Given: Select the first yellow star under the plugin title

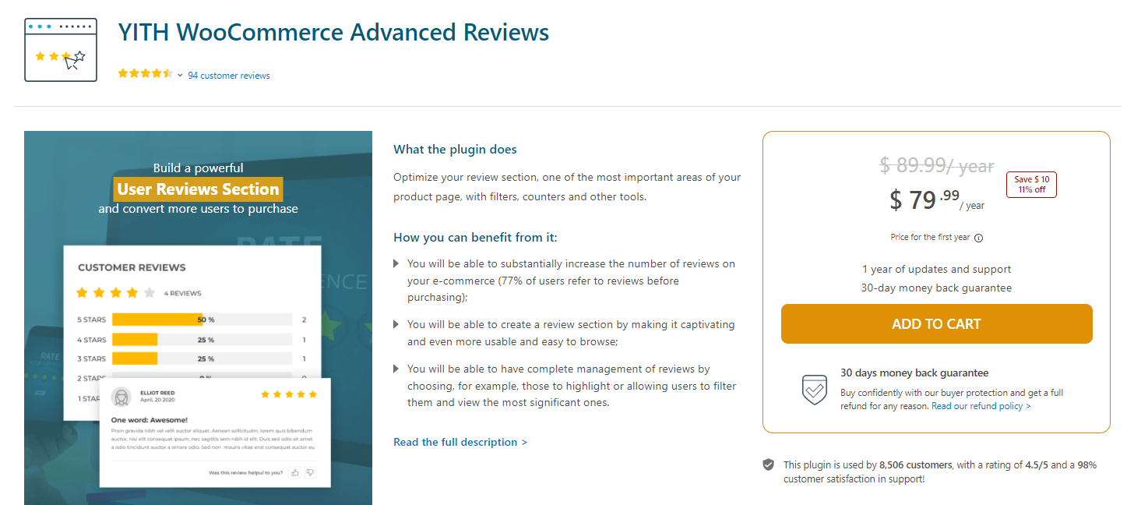Looking at the screenshot, I should (122, 72).
